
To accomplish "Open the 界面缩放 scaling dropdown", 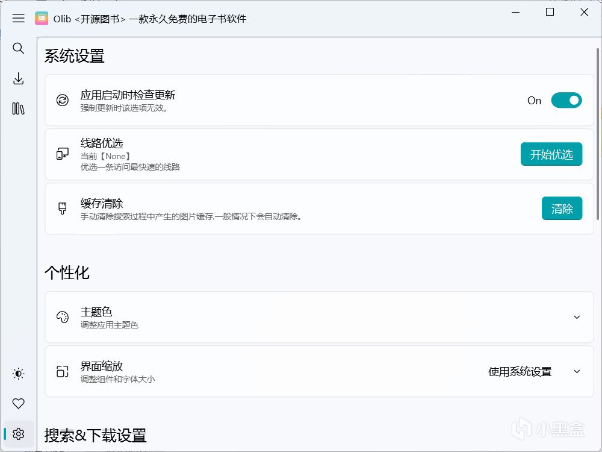I will [x=577, y=371].
